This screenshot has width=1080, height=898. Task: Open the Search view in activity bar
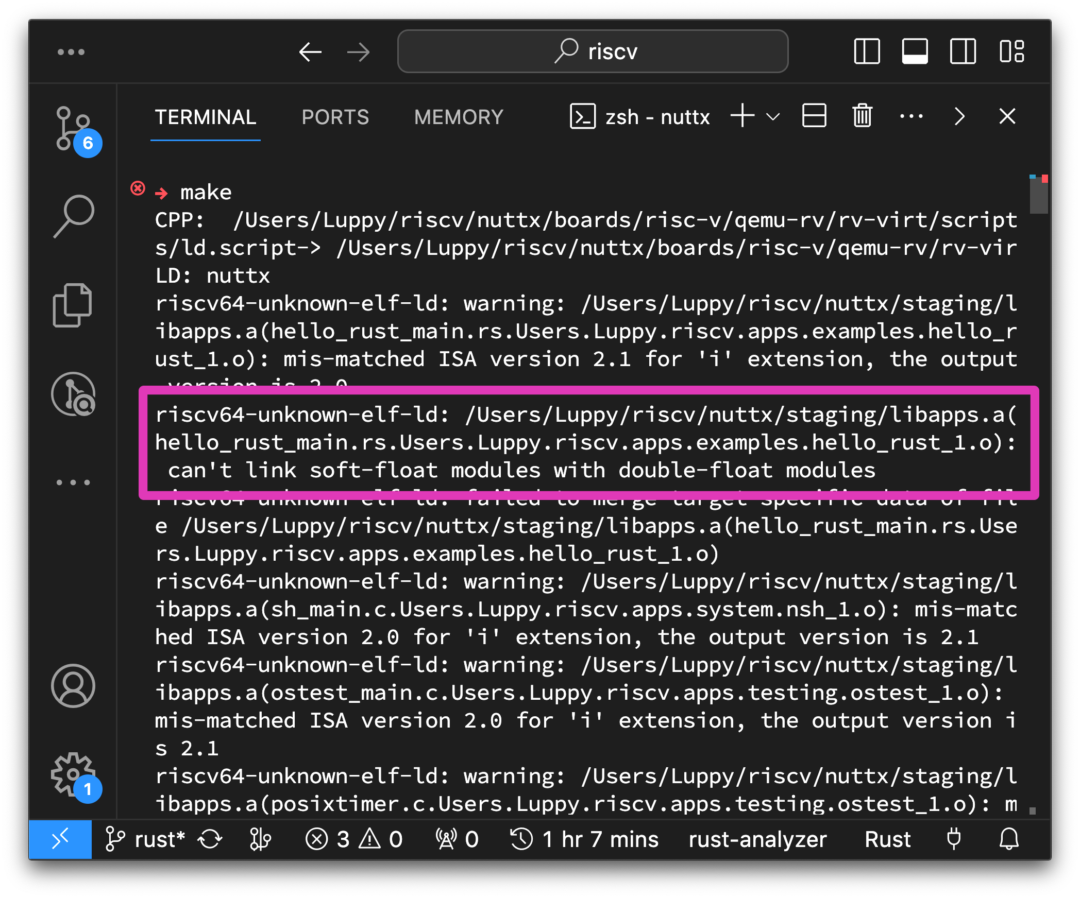pyautogui.click(x=73, y=216)
